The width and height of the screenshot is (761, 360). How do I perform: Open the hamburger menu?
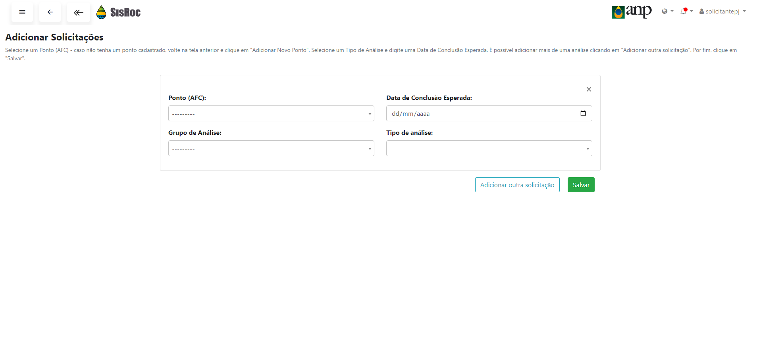point(22,12)
